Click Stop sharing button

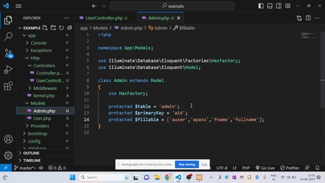coord(187,164)
